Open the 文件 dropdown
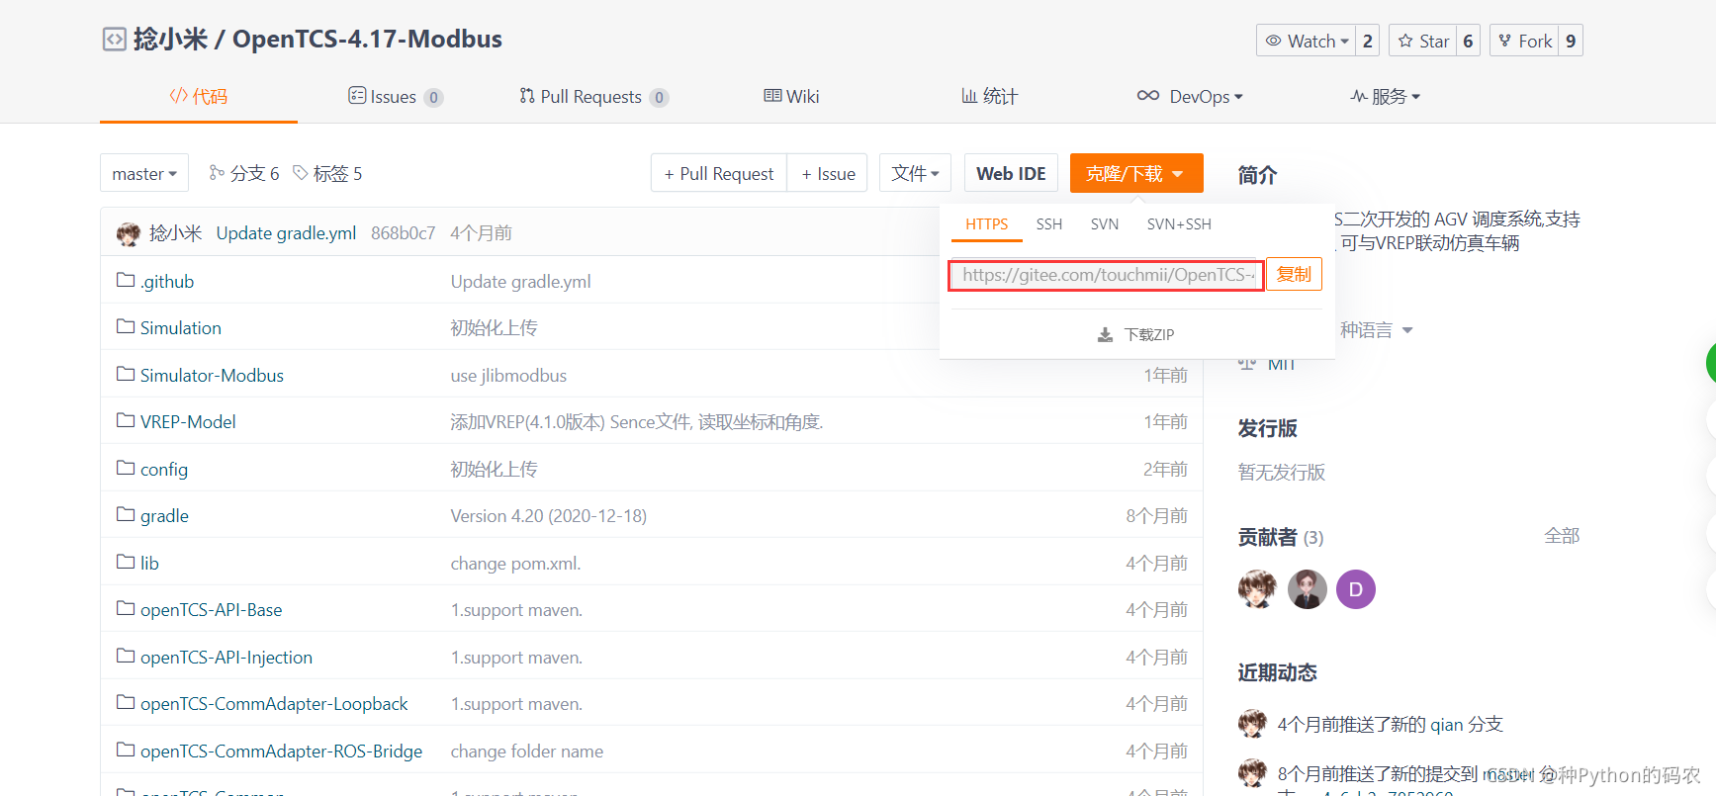Screen dimensions: 1716x796 (916, 173)
